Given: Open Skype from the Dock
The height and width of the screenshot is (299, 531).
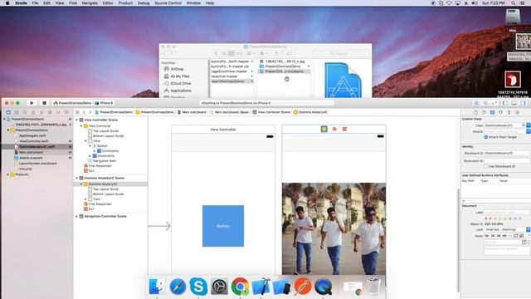Looking at the screenshot, I should coord(198,287).
